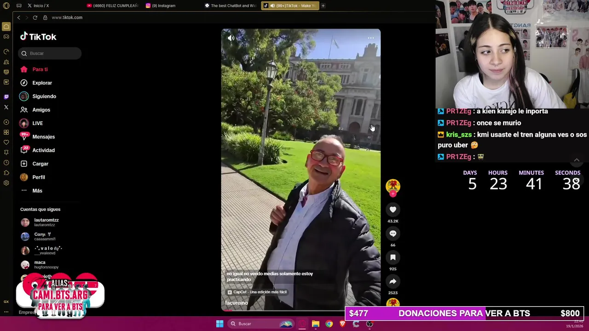
Task: Open the three-dot menu at Opera sidebar bottom
Action: tap(6, 312)
